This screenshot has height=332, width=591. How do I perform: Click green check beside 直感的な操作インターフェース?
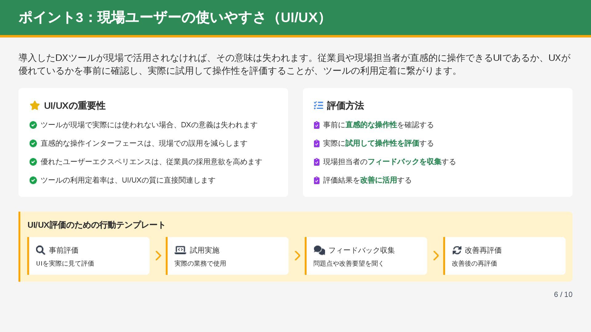pyautogui.click(x=33, y=144)
